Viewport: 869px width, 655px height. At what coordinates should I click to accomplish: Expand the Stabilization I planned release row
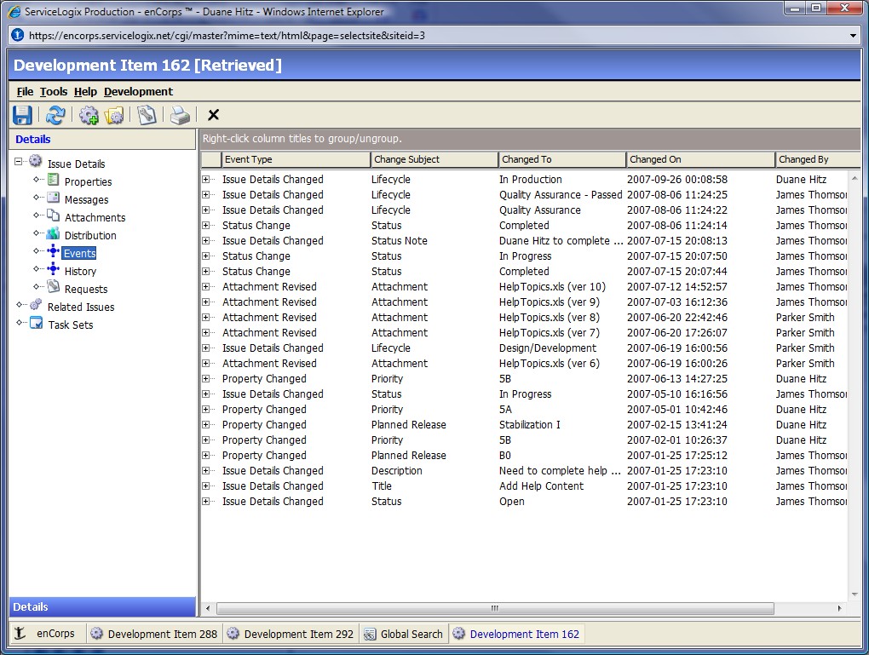(205, 425)
